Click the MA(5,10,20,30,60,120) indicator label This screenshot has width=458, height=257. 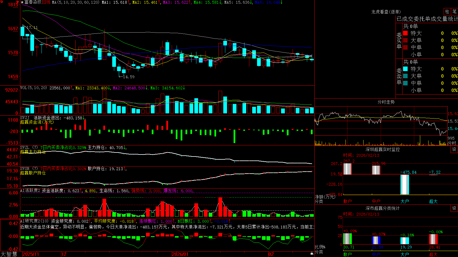click(76, 2)
